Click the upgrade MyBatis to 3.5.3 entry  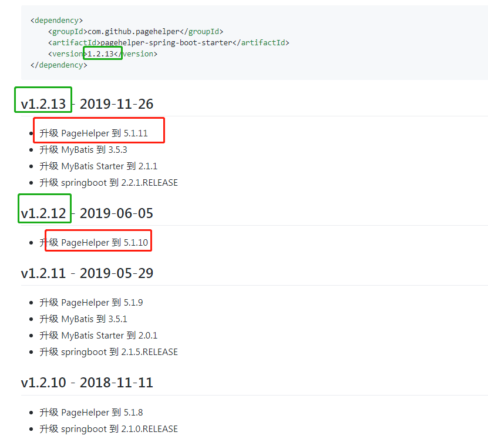pyautogui.click(x=85, y=149)
